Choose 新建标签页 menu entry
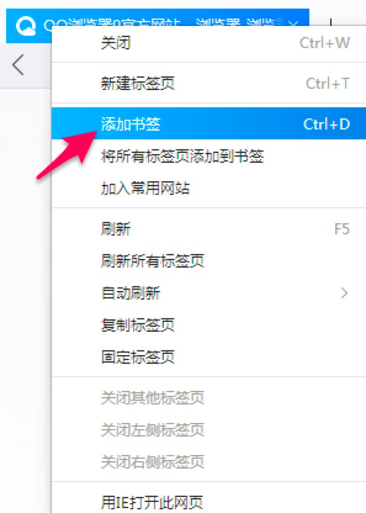The width and height of the screenshot is (366, 513). (x=209, y=83)
